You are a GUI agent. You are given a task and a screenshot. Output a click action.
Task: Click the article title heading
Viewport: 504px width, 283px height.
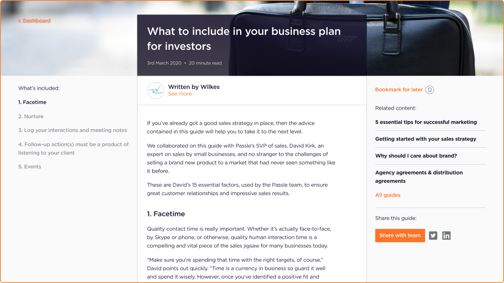coord(244,39)
